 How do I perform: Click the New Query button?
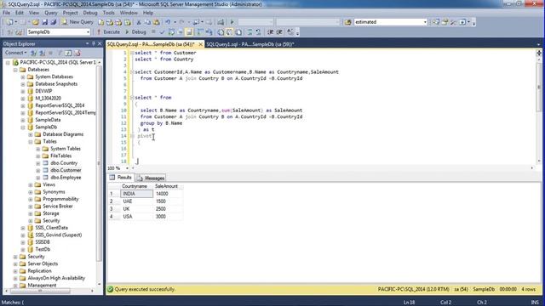point(77,22)
